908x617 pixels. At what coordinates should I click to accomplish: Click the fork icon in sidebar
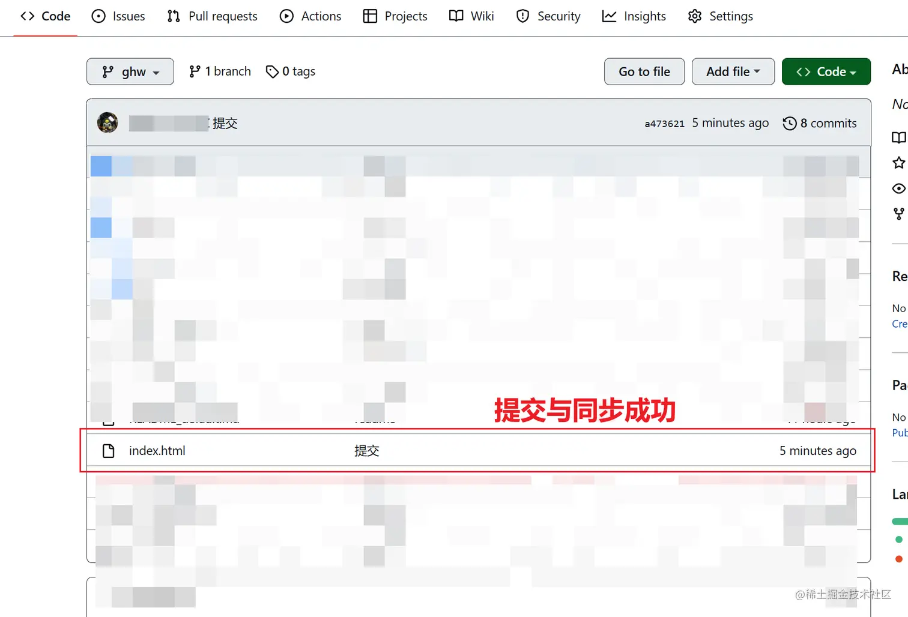coord(898,214)
